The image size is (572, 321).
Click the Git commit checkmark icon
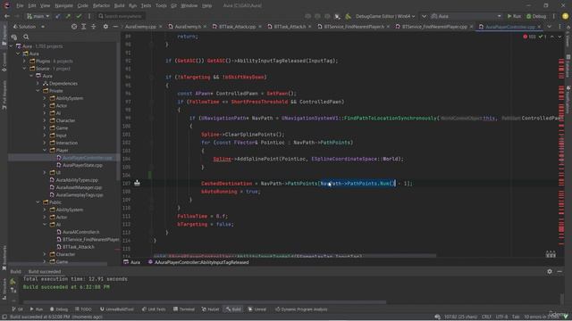(79, 16)
